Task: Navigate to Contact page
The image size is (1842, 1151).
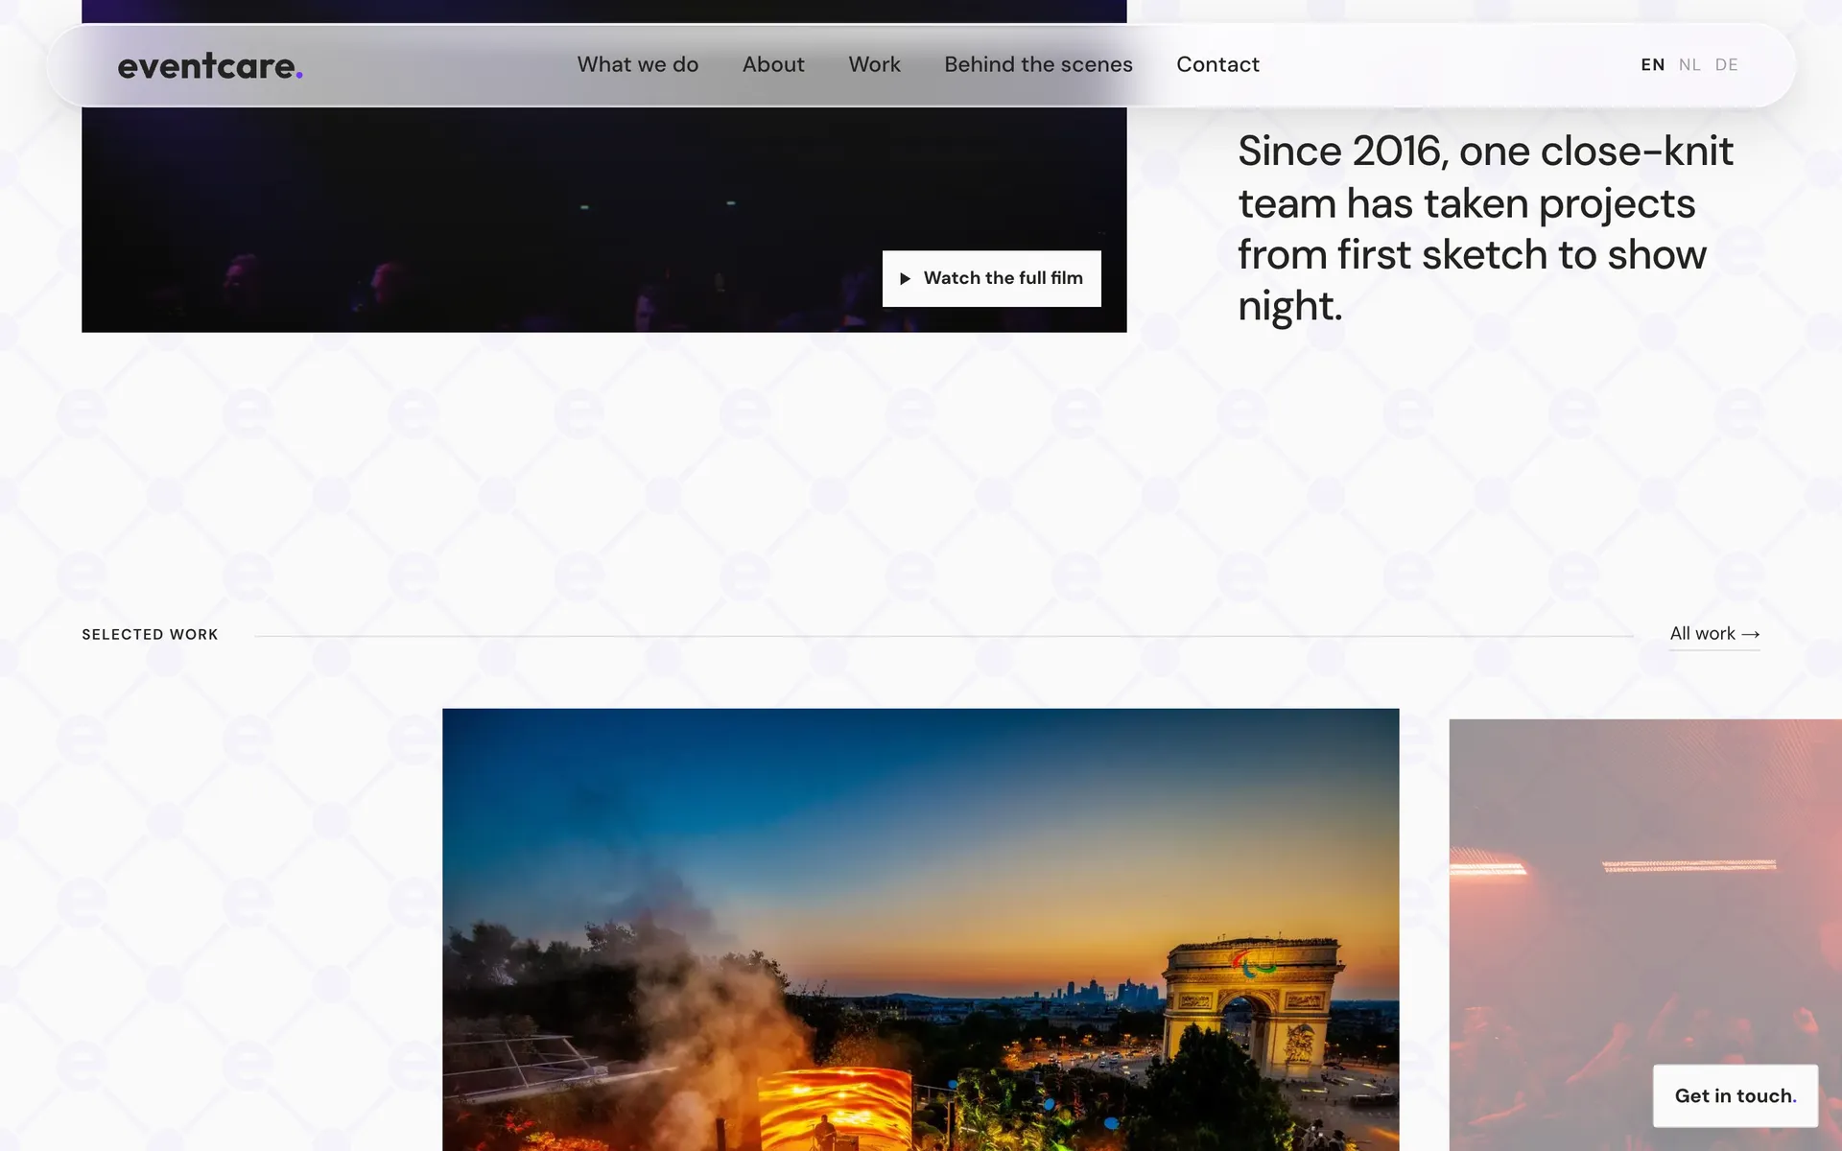Action: click(x=1217, y=64)
